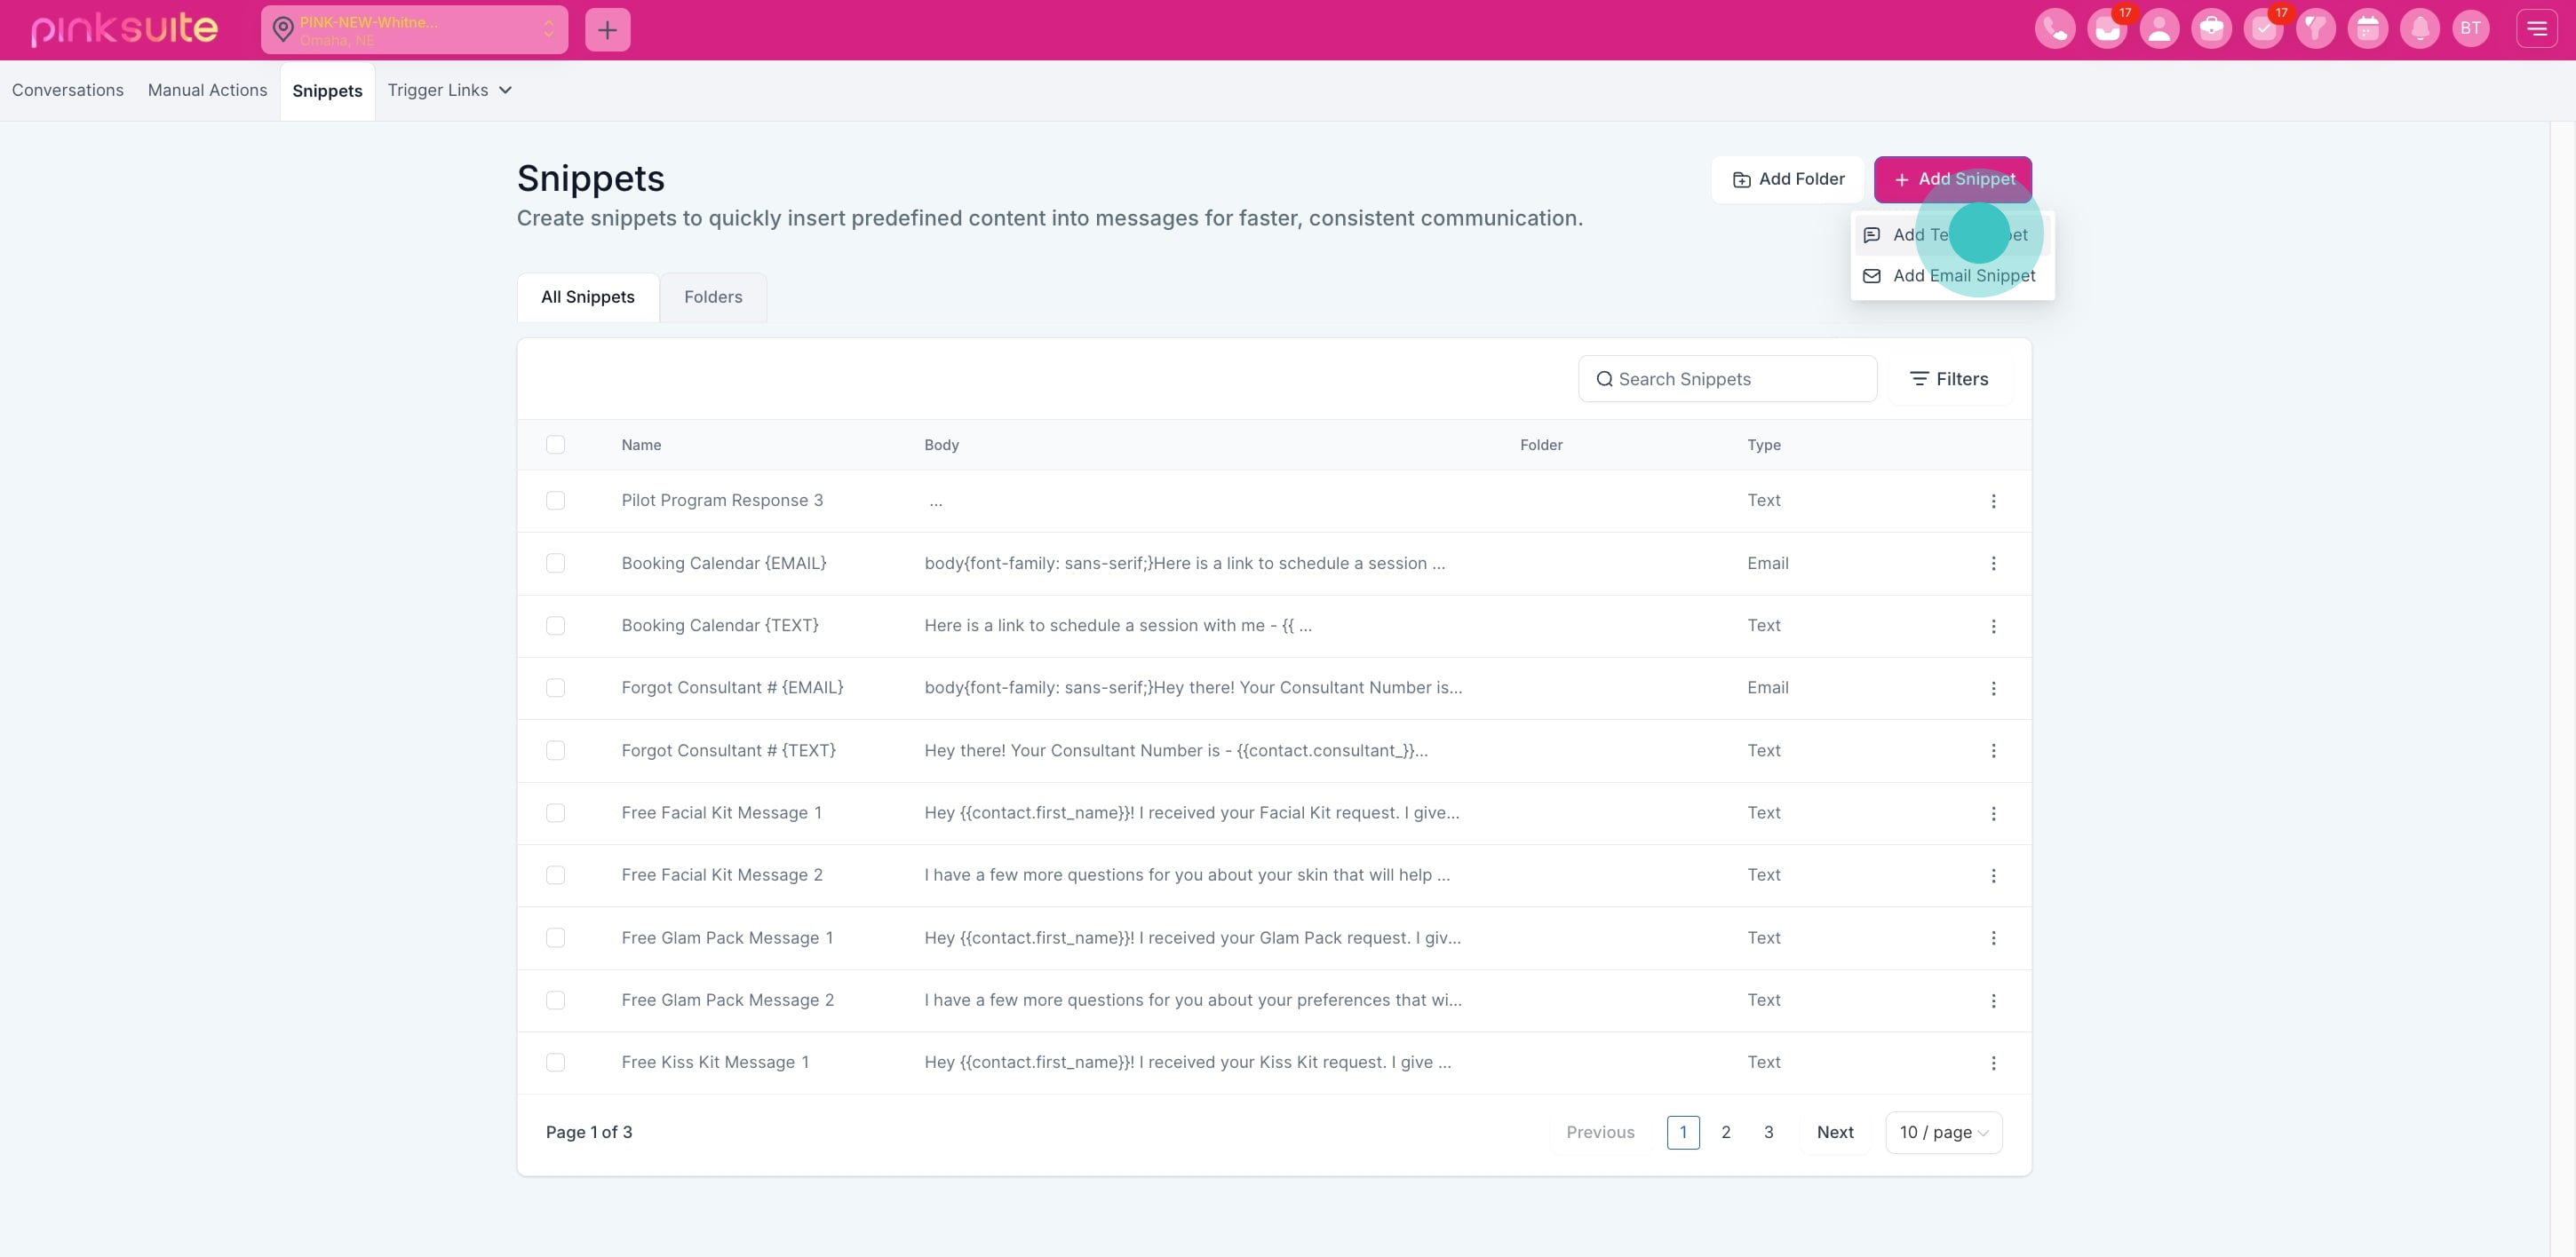Open the hamburger menu icon

(x=2536, y=29)
